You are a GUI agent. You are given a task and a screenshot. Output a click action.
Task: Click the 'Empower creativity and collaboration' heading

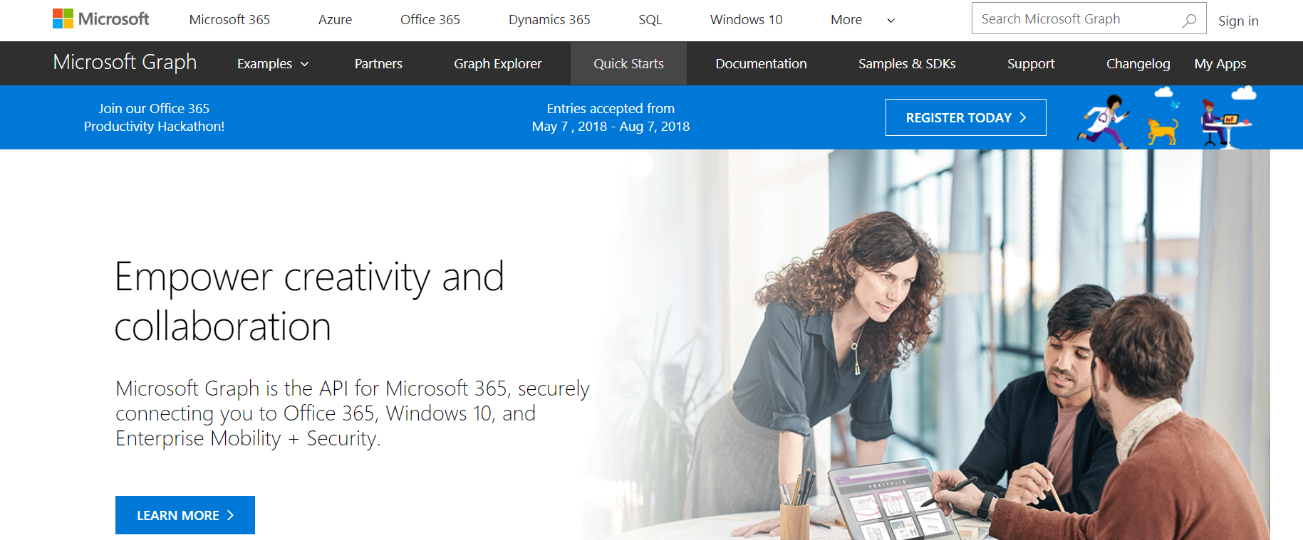[x=309, y=301]
